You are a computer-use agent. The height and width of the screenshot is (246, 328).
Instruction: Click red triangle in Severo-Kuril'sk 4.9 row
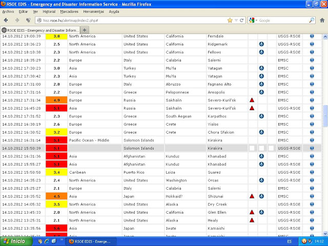click(252, 100)
